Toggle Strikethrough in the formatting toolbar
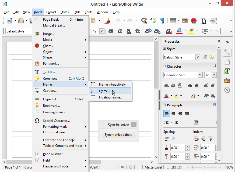The width and height of the screenshot is (235, 172). pos(138,31)
